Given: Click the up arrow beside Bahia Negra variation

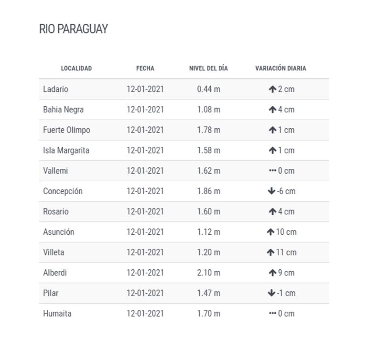Looking at the screenshot, I should 272,110.
